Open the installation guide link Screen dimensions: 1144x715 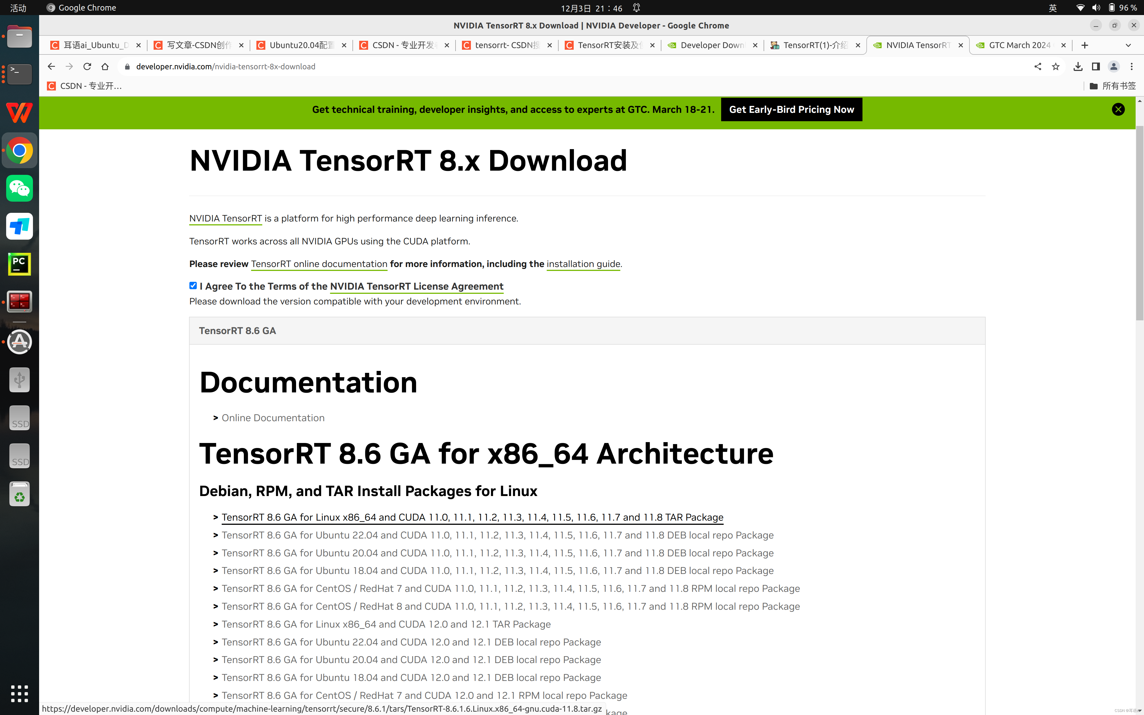(583, 264)
